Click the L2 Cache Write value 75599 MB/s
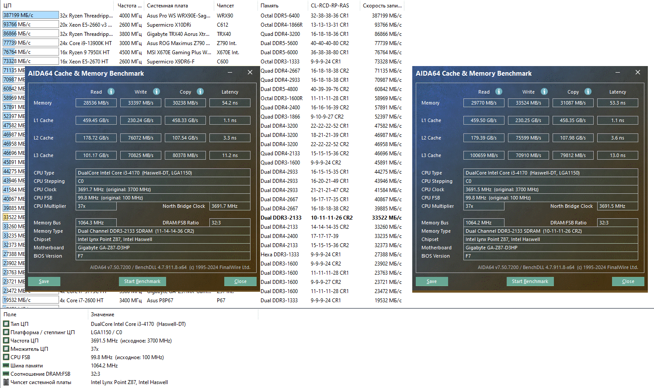Screen dimensions: 654x388 pyautogui.click(x=529, y=138)
